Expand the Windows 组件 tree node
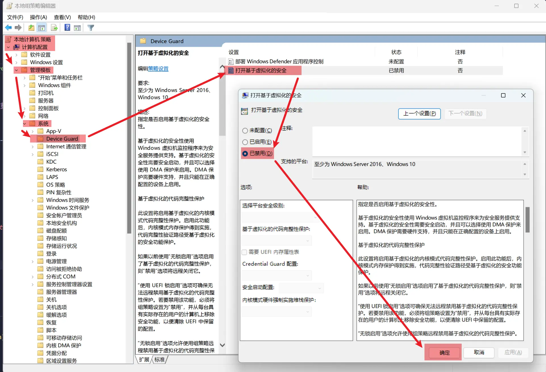 coord(24,85)
